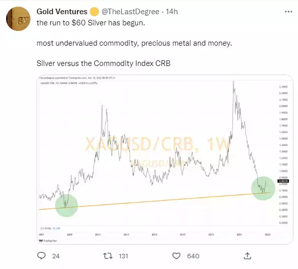
Task: Click the right green circle on chart
Action: click(263, 188)
